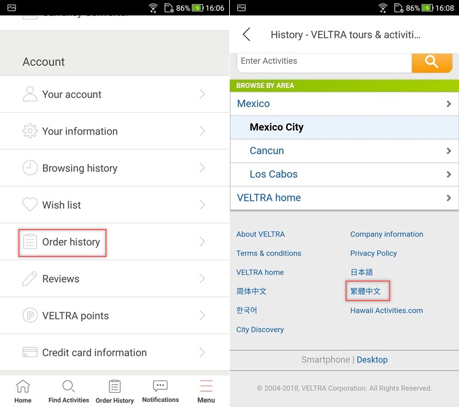The height and width of the screenshot is (407, 459).
Task: Open Wish list entry
Action: click(115, 205)
